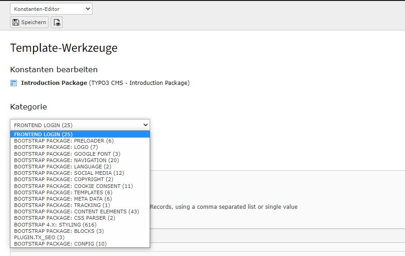Select BOOTSTRAP 4.X: STYLING (616)

[x=80, y=224]
